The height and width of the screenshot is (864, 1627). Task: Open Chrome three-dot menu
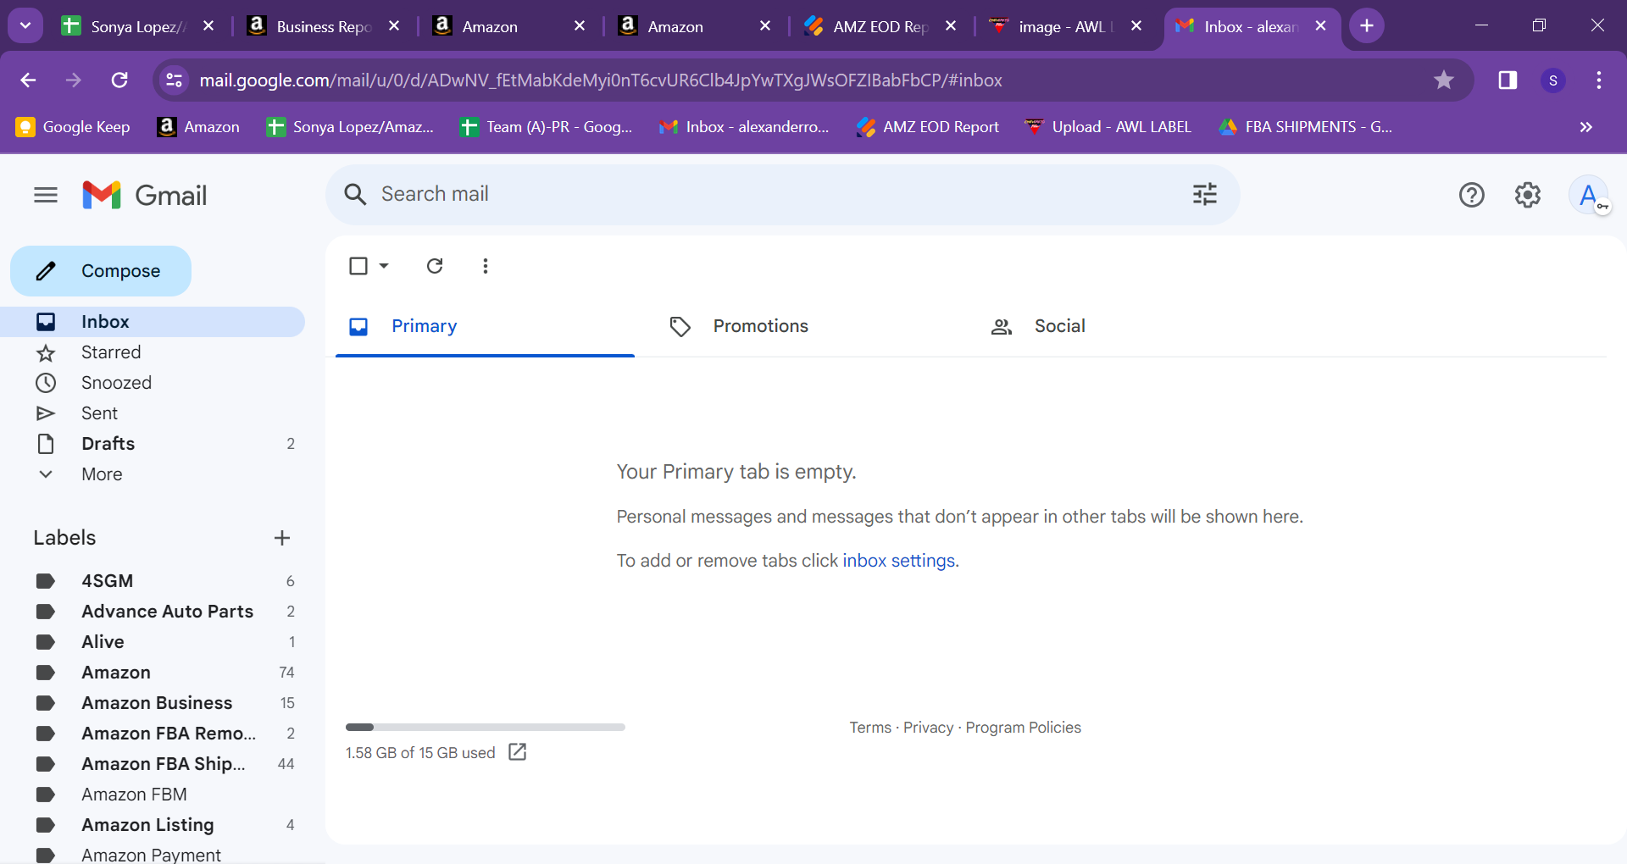coord(1599,80)
